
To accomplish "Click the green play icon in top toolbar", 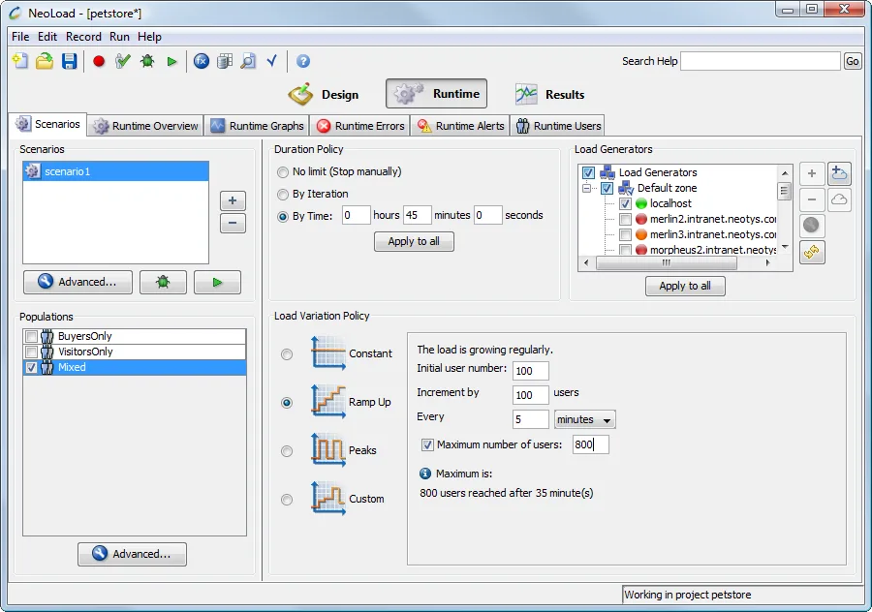I will [171, 62].
